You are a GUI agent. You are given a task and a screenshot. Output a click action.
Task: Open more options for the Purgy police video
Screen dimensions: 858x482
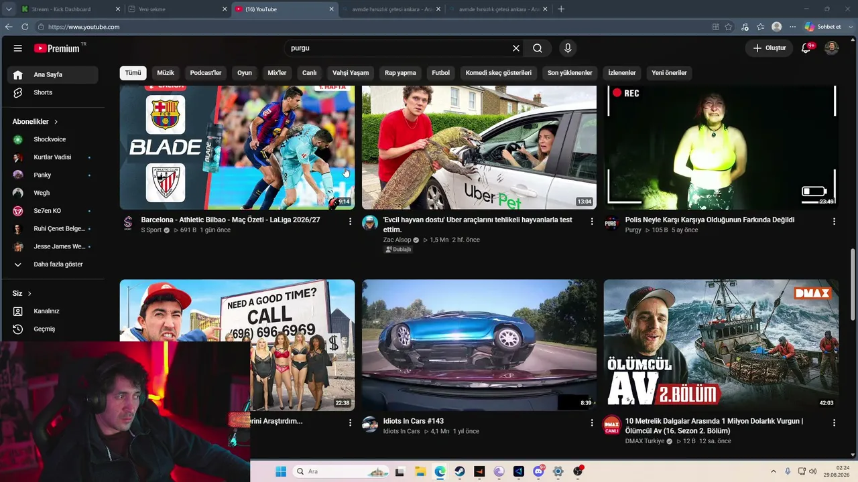[x=834, y=222]
